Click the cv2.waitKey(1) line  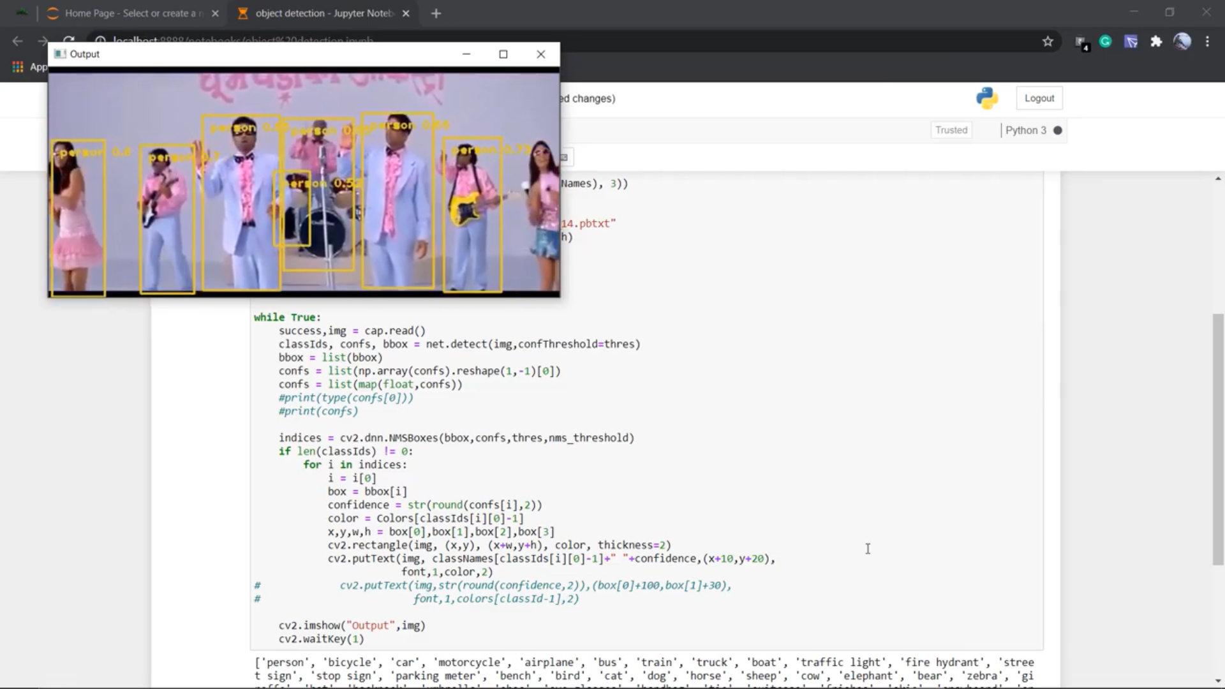pos(322,639)
